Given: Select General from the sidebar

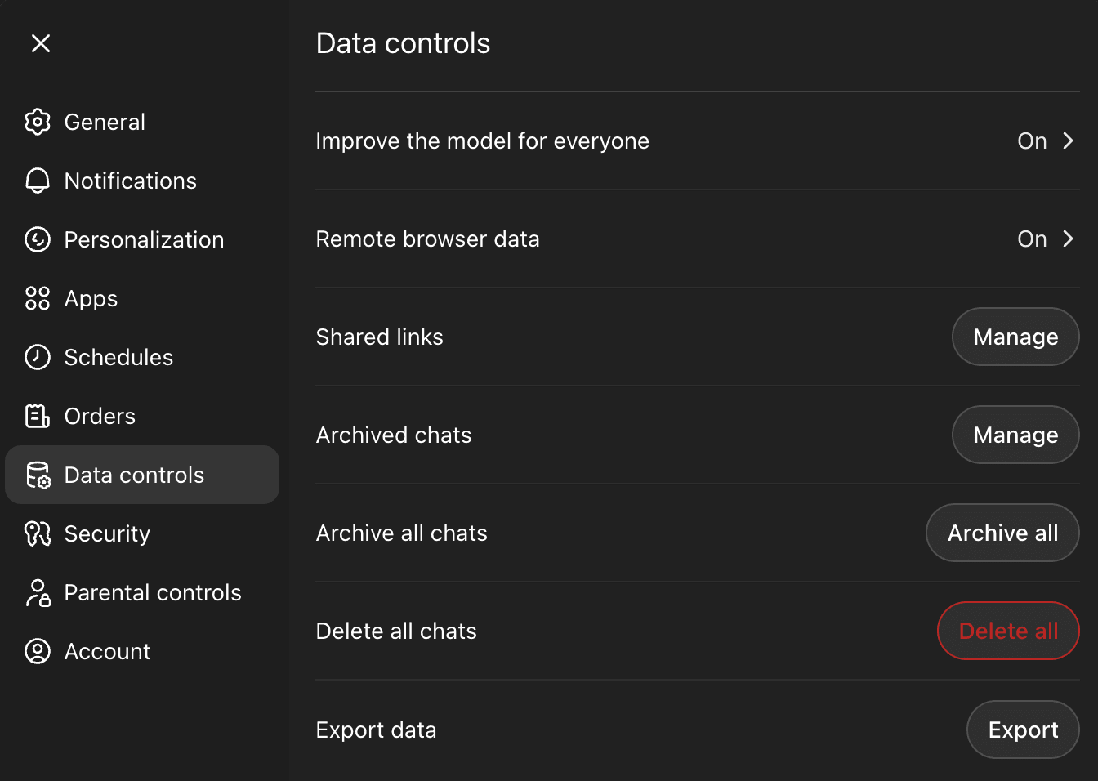Looking at the screenshot, I should point(105,122).
